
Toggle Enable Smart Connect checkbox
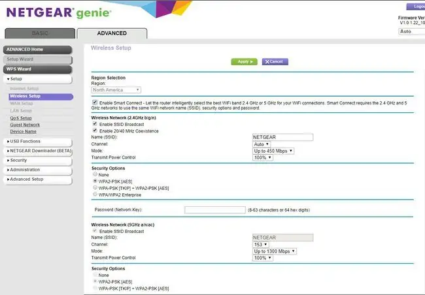[95, 102]
